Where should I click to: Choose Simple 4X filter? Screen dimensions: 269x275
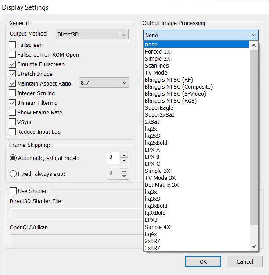coord(197,227)
